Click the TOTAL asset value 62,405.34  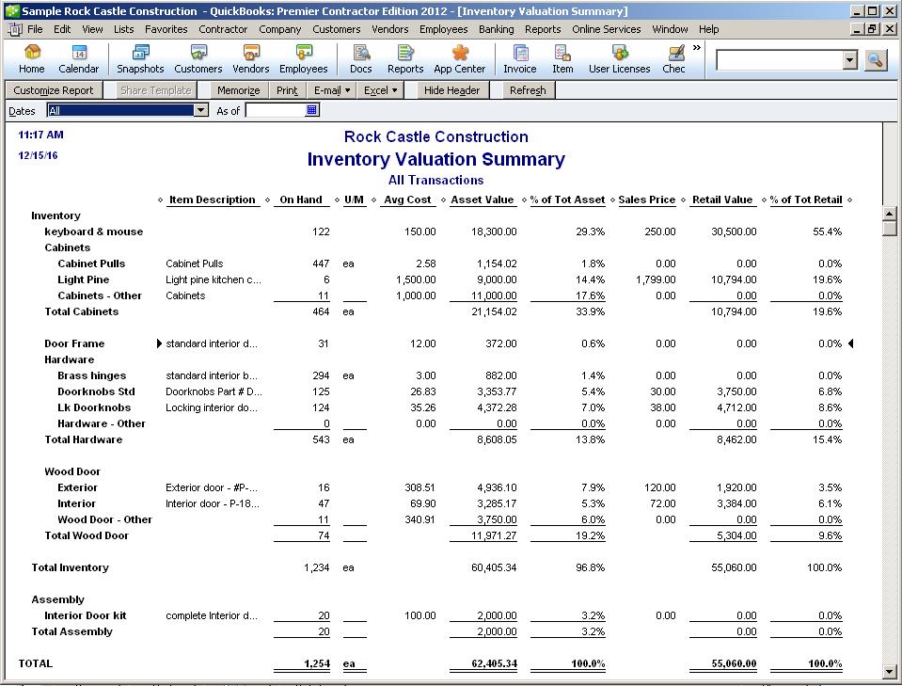coord(494,663)
